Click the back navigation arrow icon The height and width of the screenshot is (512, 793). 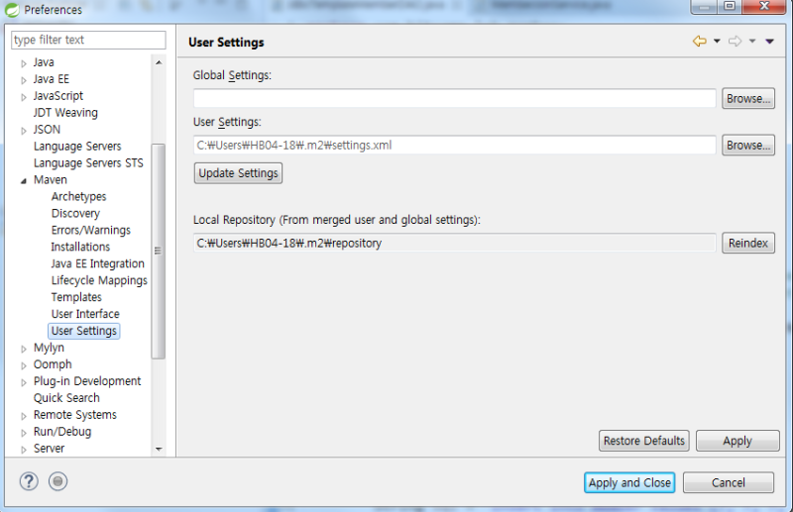[700, 41]
